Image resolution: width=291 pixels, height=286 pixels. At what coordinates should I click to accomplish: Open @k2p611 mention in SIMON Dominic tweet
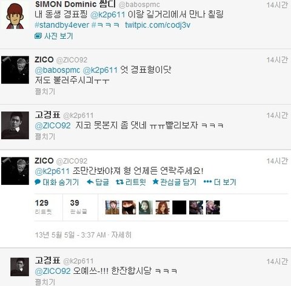point(107,15)
